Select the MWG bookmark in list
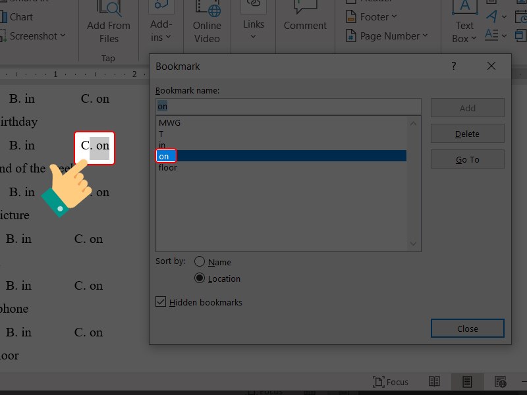The width and height of the screenshot is (527, 395). click(282, 123)
